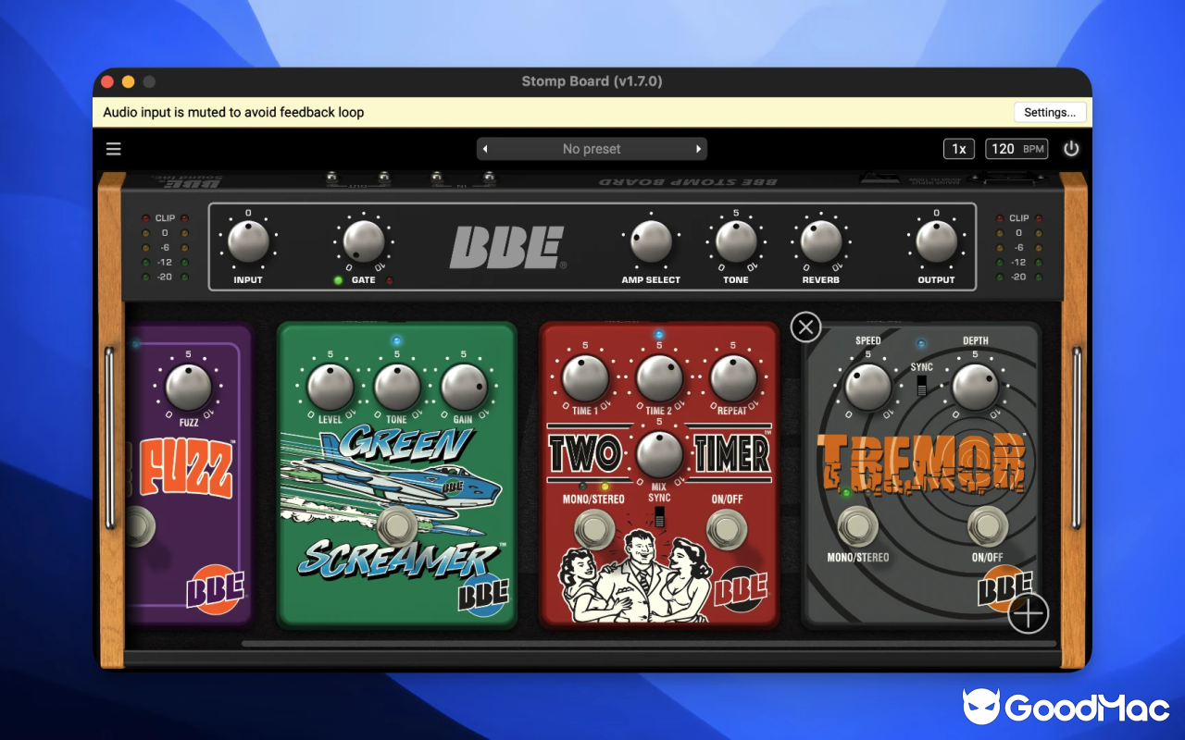Click the next preset arrow
This screenshot has width=1185, height=740.
699,148
